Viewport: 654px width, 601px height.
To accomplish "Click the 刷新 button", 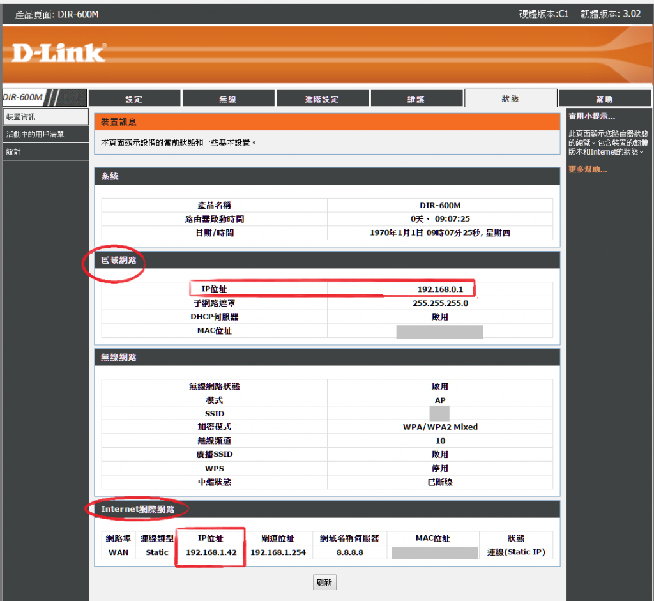I will click(x=324, y=582).
